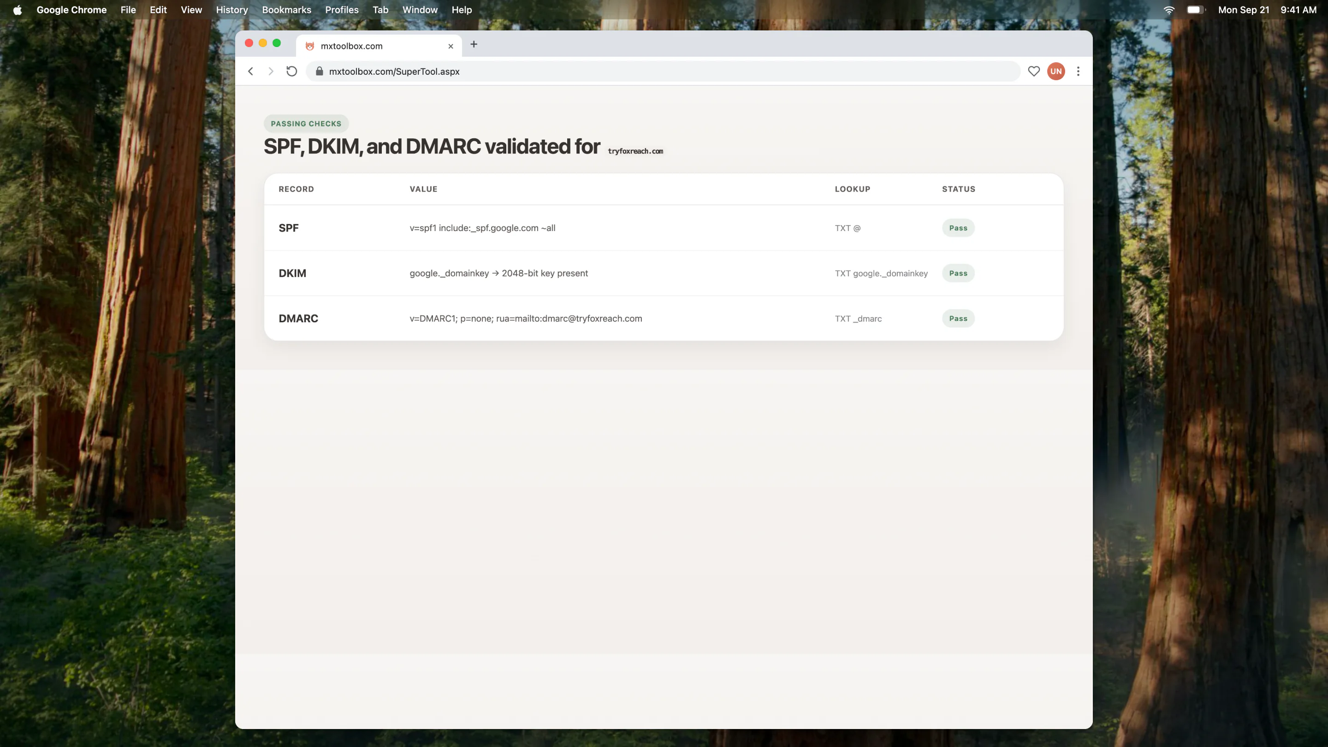Click the Wi-Fi status icon

tap(1169, 10)
